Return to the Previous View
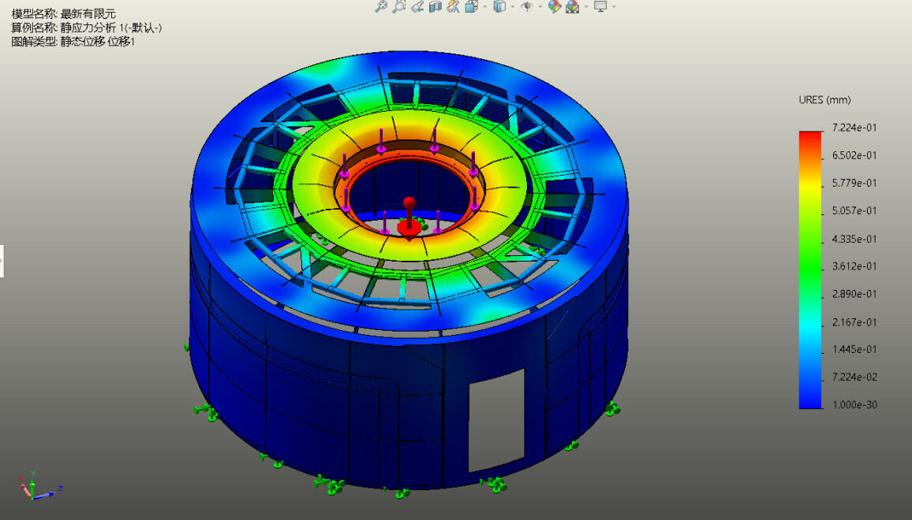912x520 pixels. click(417, 6)
